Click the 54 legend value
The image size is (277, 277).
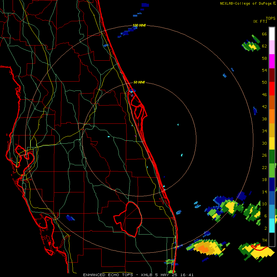[x=264, y=70]
